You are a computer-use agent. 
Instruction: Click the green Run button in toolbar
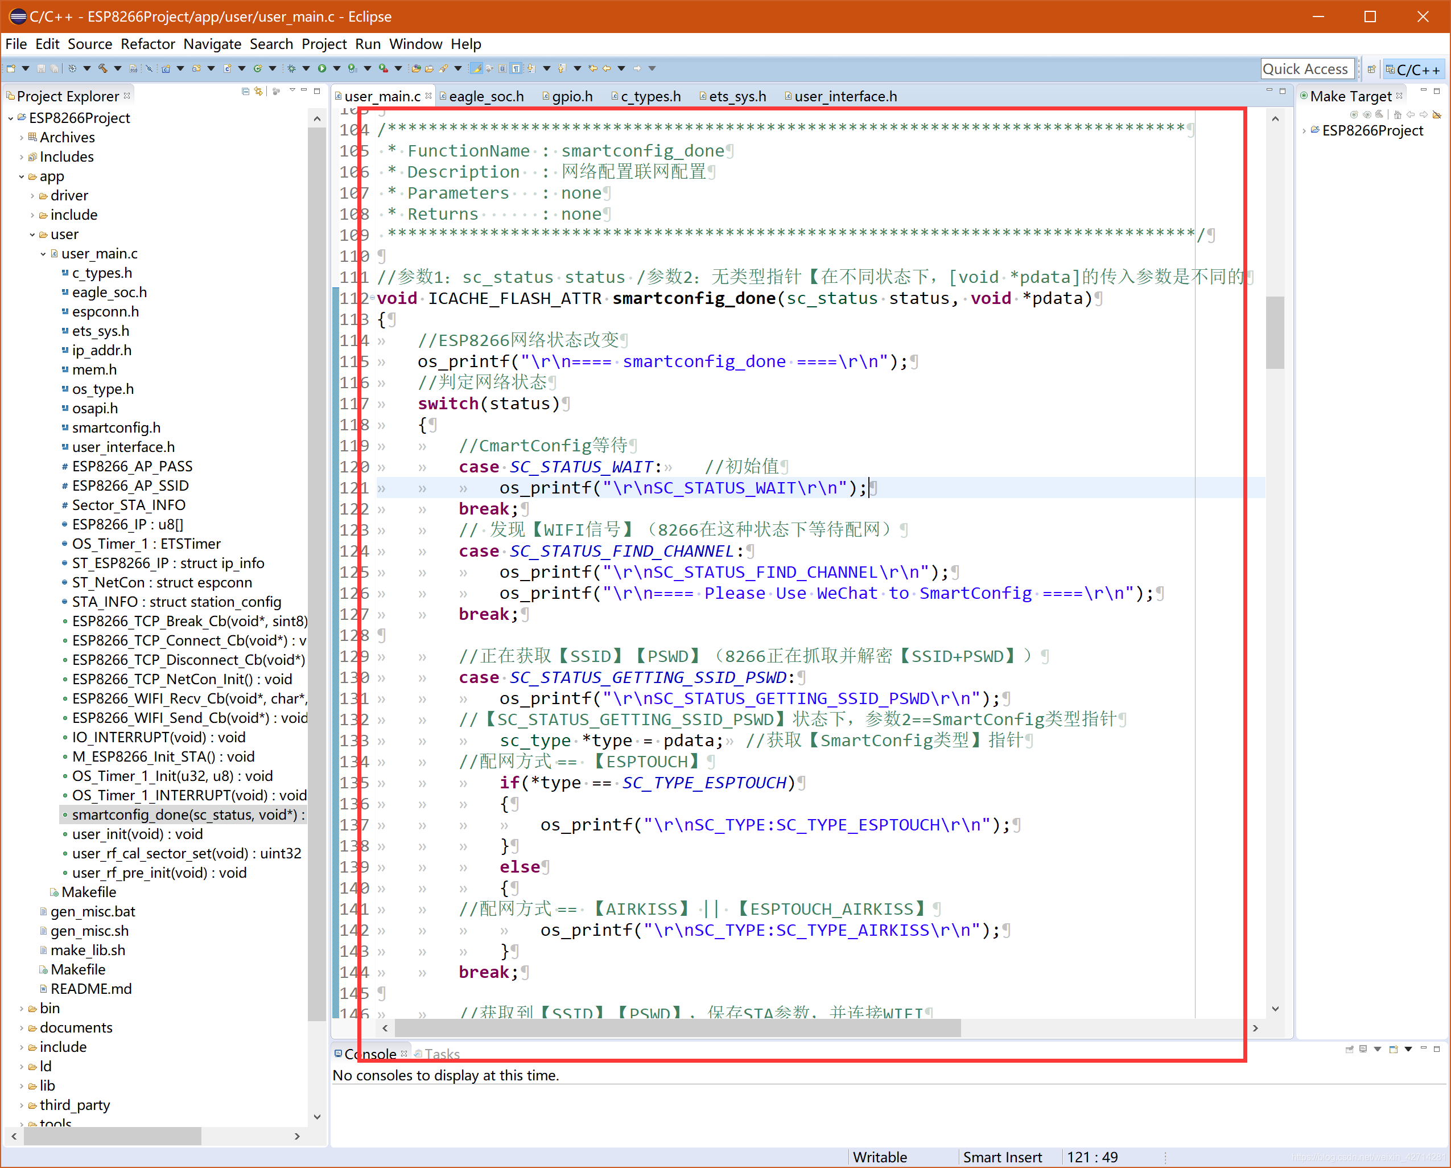pyautogui.click(x=321, y=68)
